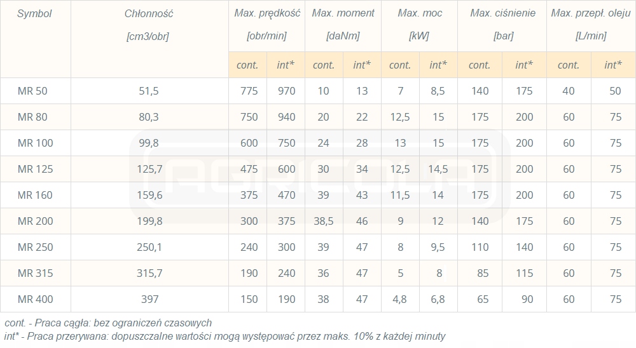The width and height of the screenshot is (636, 348).
Task: Click the MR 315 row label
Action: pyautogui.click(x=35, y=273)
